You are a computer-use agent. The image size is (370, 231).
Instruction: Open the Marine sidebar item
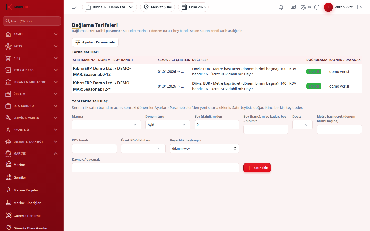coord(32,165)
